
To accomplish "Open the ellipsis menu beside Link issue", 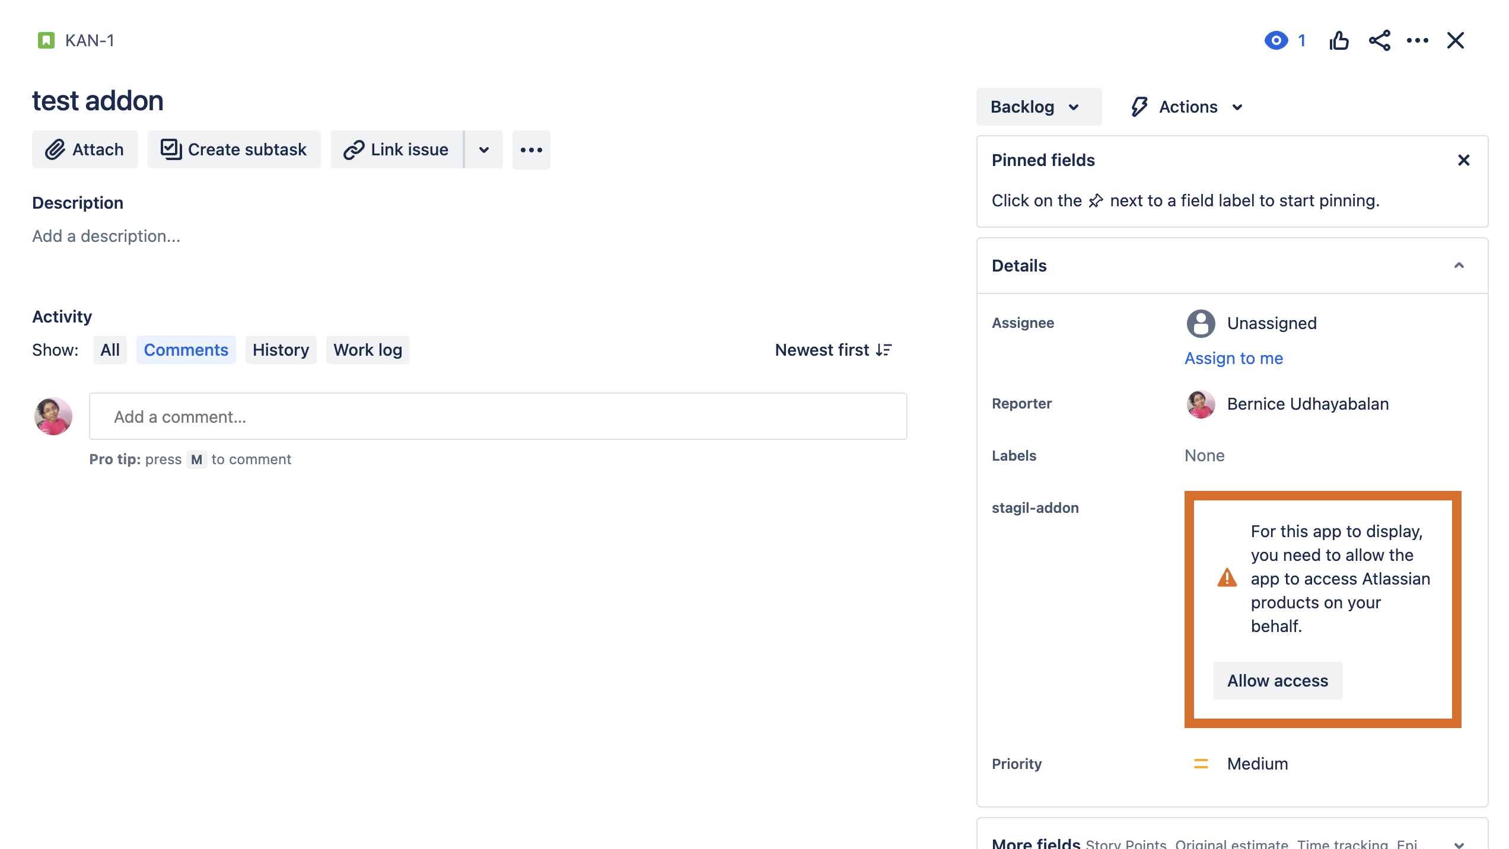I will [x=531, y=150].
